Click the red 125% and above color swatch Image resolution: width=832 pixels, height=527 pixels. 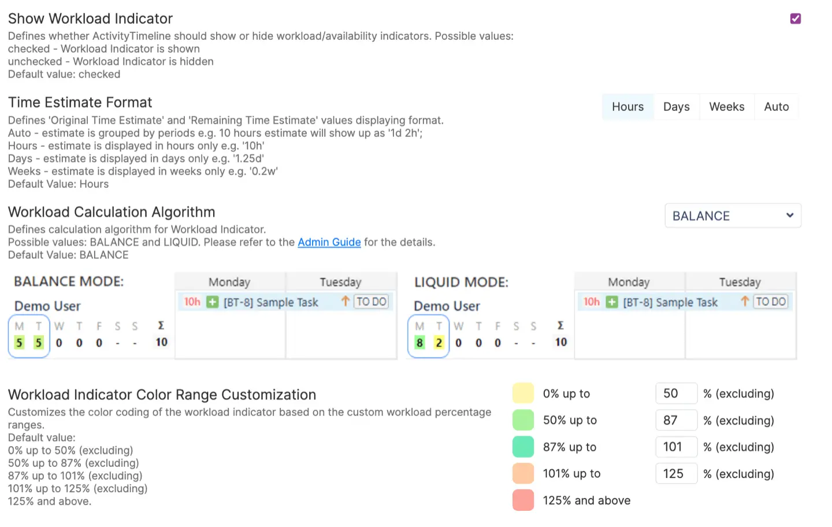(x=522, y=500)
